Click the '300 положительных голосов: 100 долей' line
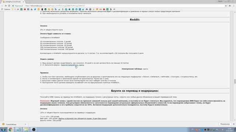 click(x=57, y=49)
